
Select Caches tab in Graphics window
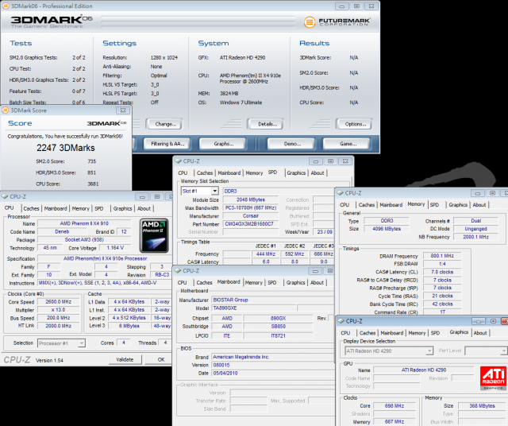click(x=368, y=333)
